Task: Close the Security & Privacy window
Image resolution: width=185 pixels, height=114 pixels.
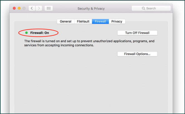Action: tap(14, 8)
